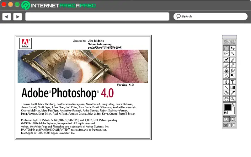Screen dimensions: 251x157
Task: Click the "Protected by U.S. Patents" line
Action: pos(69,120)
